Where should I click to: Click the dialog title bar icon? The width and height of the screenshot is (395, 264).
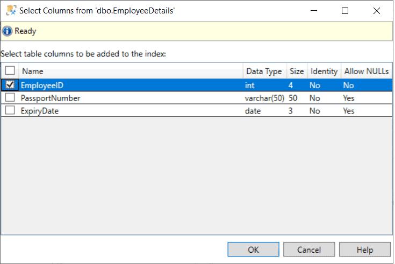point(10,10)
